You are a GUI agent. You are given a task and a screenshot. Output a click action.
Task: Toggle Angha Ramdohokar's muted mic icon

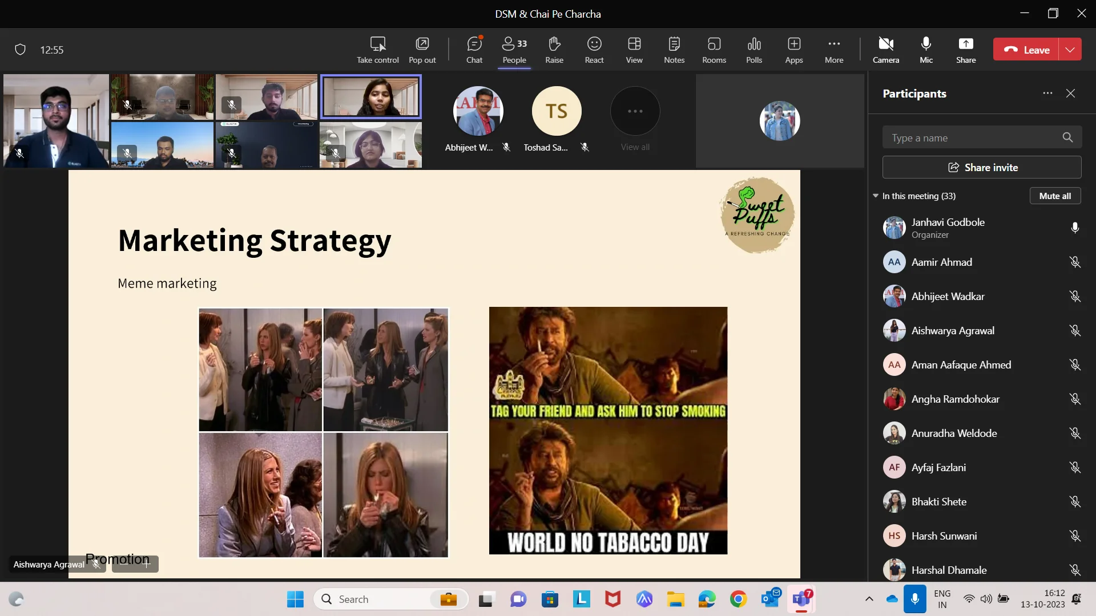tap(1075, 399)
